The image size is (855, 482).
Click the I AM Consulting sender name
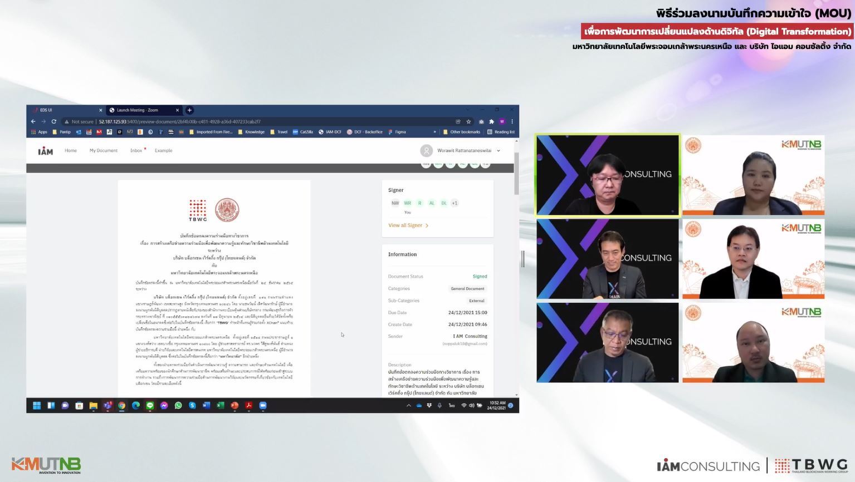click(470, 336)
